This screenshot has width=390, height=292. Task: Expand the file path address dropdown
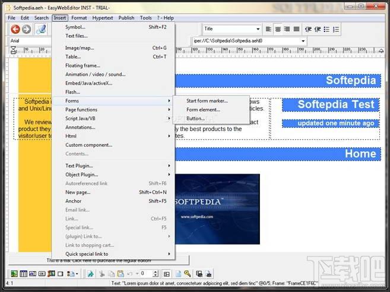click(x=303, y=41)
